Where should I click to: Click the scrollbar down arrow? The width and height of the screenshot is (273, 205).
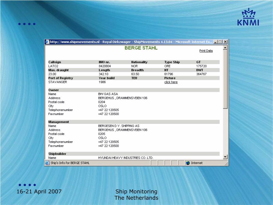click(x=225, y=157)
